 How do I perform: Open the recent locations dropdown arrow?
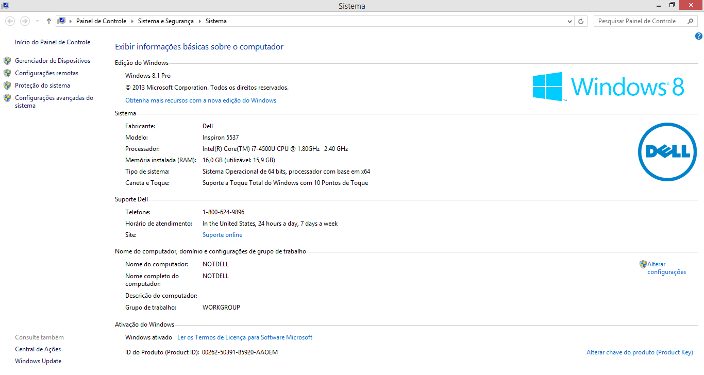tap(37, 21)
